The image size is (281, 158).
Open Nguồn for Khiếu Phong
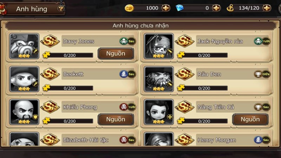click(116, 119)
